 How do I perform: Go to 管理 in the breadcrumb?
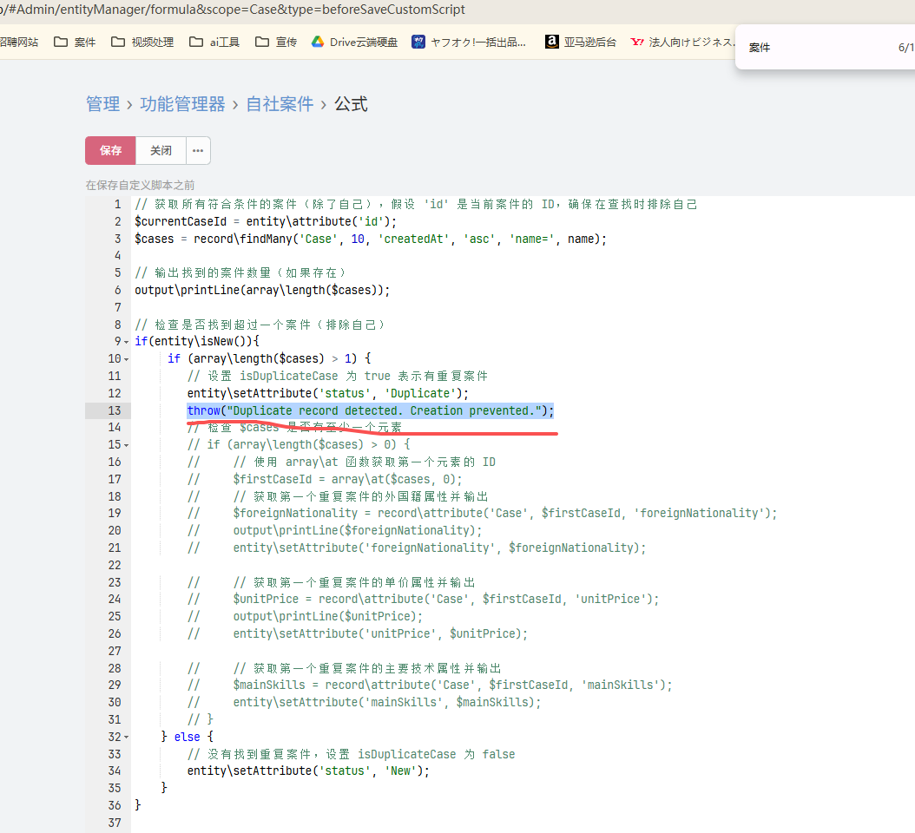coord(102,104)
